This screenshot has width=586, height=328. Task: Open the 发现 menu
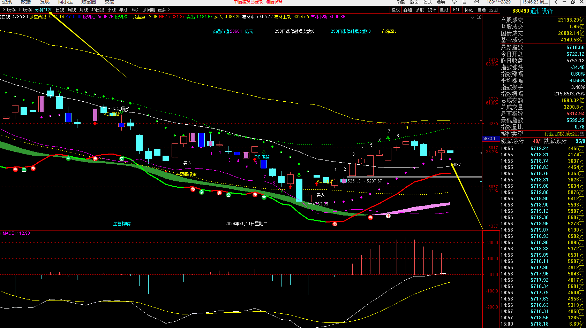pos(45,2)
